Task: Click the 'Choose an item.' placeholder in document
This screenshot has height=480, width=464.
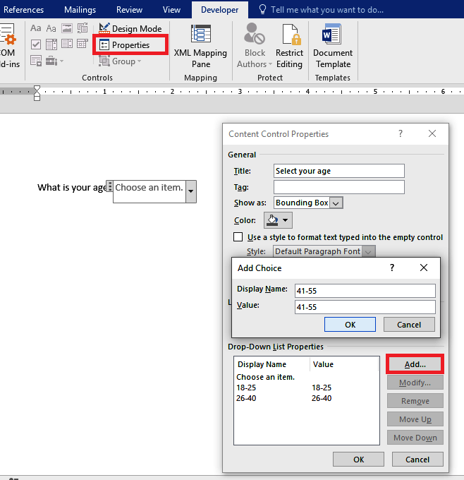Action: click(149, 187)
